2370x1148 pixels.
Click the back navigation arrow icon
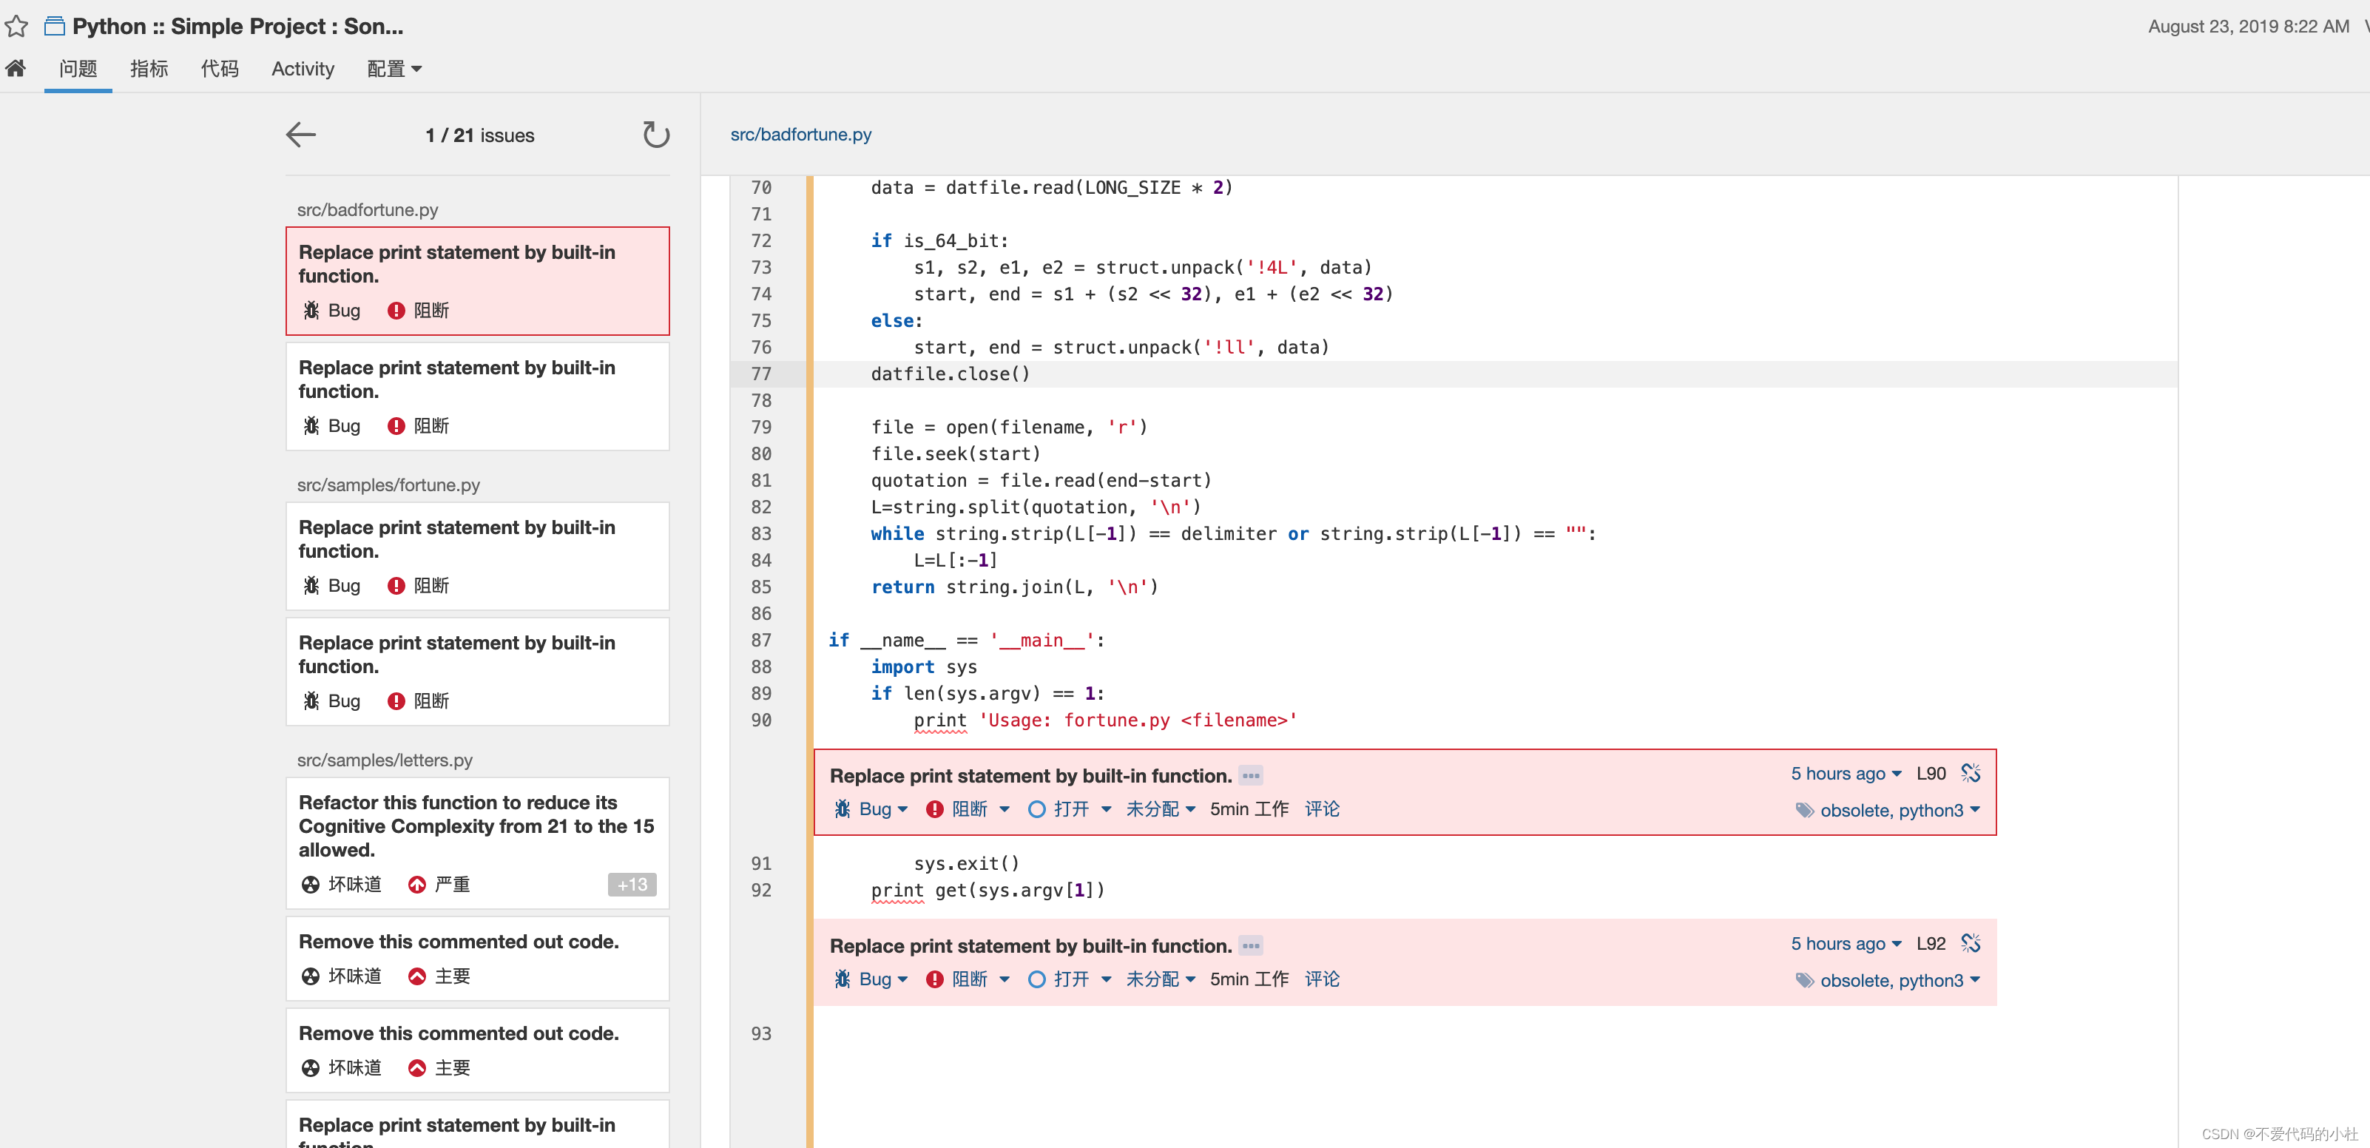tap(301, 135)
